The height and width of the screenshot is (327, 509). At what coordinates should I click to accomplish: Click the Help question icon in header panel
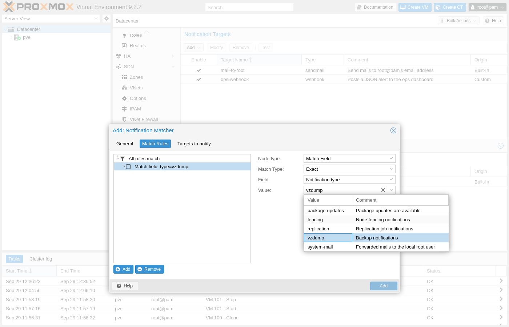pos(487,21)
